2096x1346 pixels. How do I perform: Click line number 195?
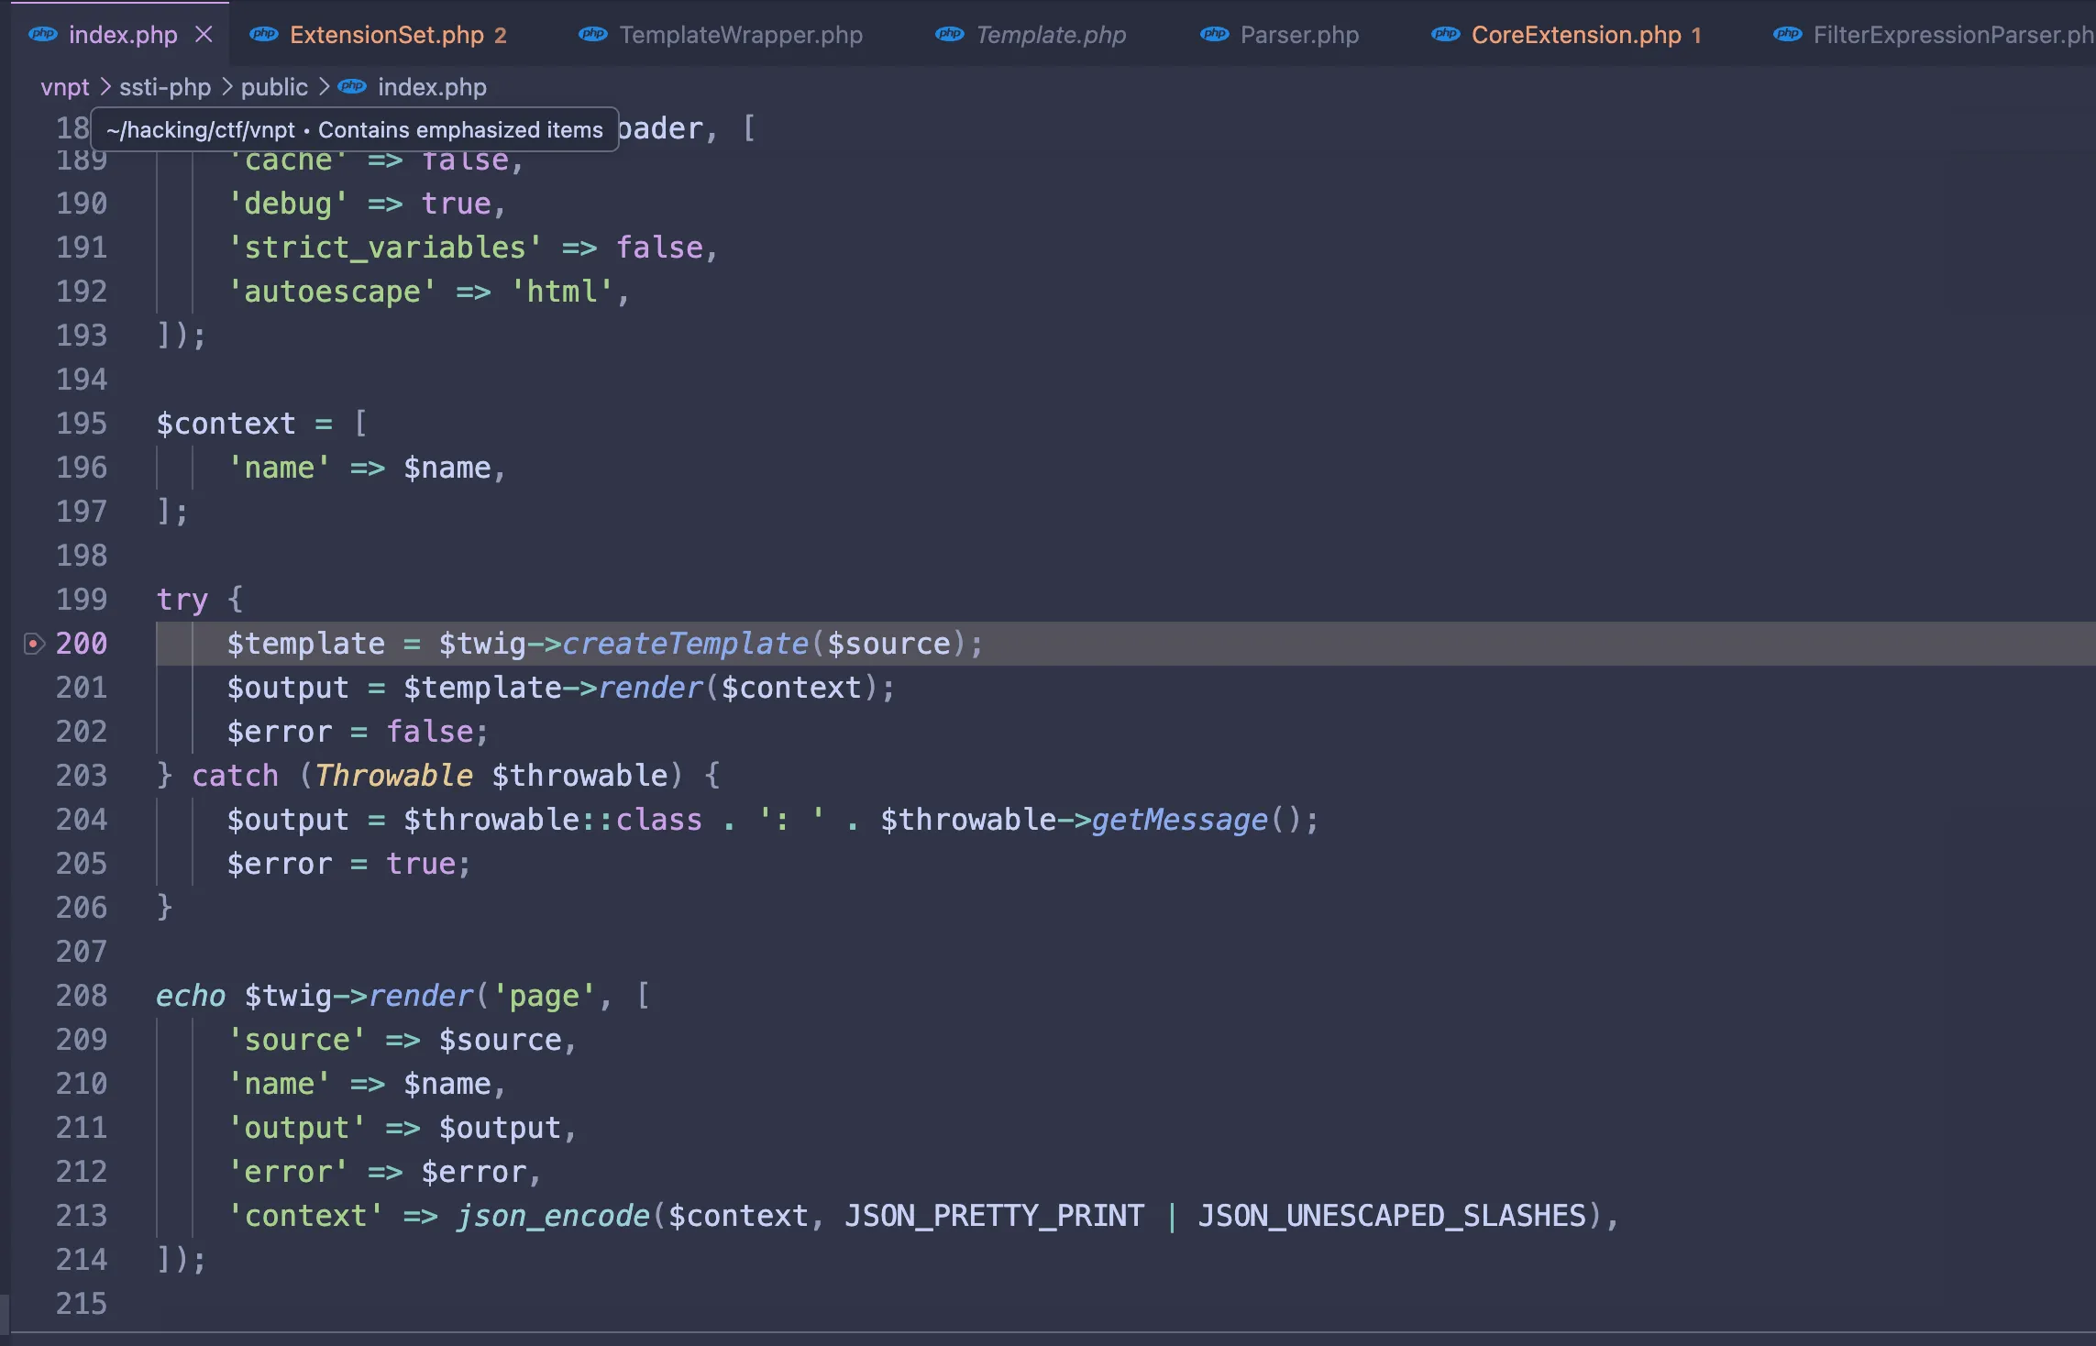82,424
